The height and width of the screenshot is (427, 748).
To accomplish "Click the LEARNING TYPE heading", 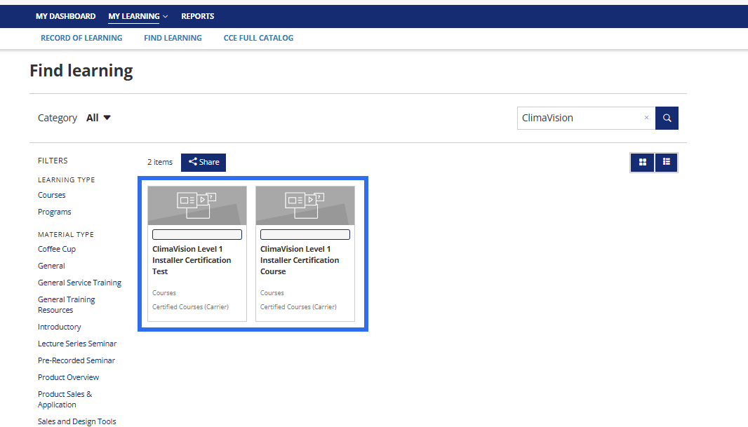I will pyautogui.click(x=66, y=179).
